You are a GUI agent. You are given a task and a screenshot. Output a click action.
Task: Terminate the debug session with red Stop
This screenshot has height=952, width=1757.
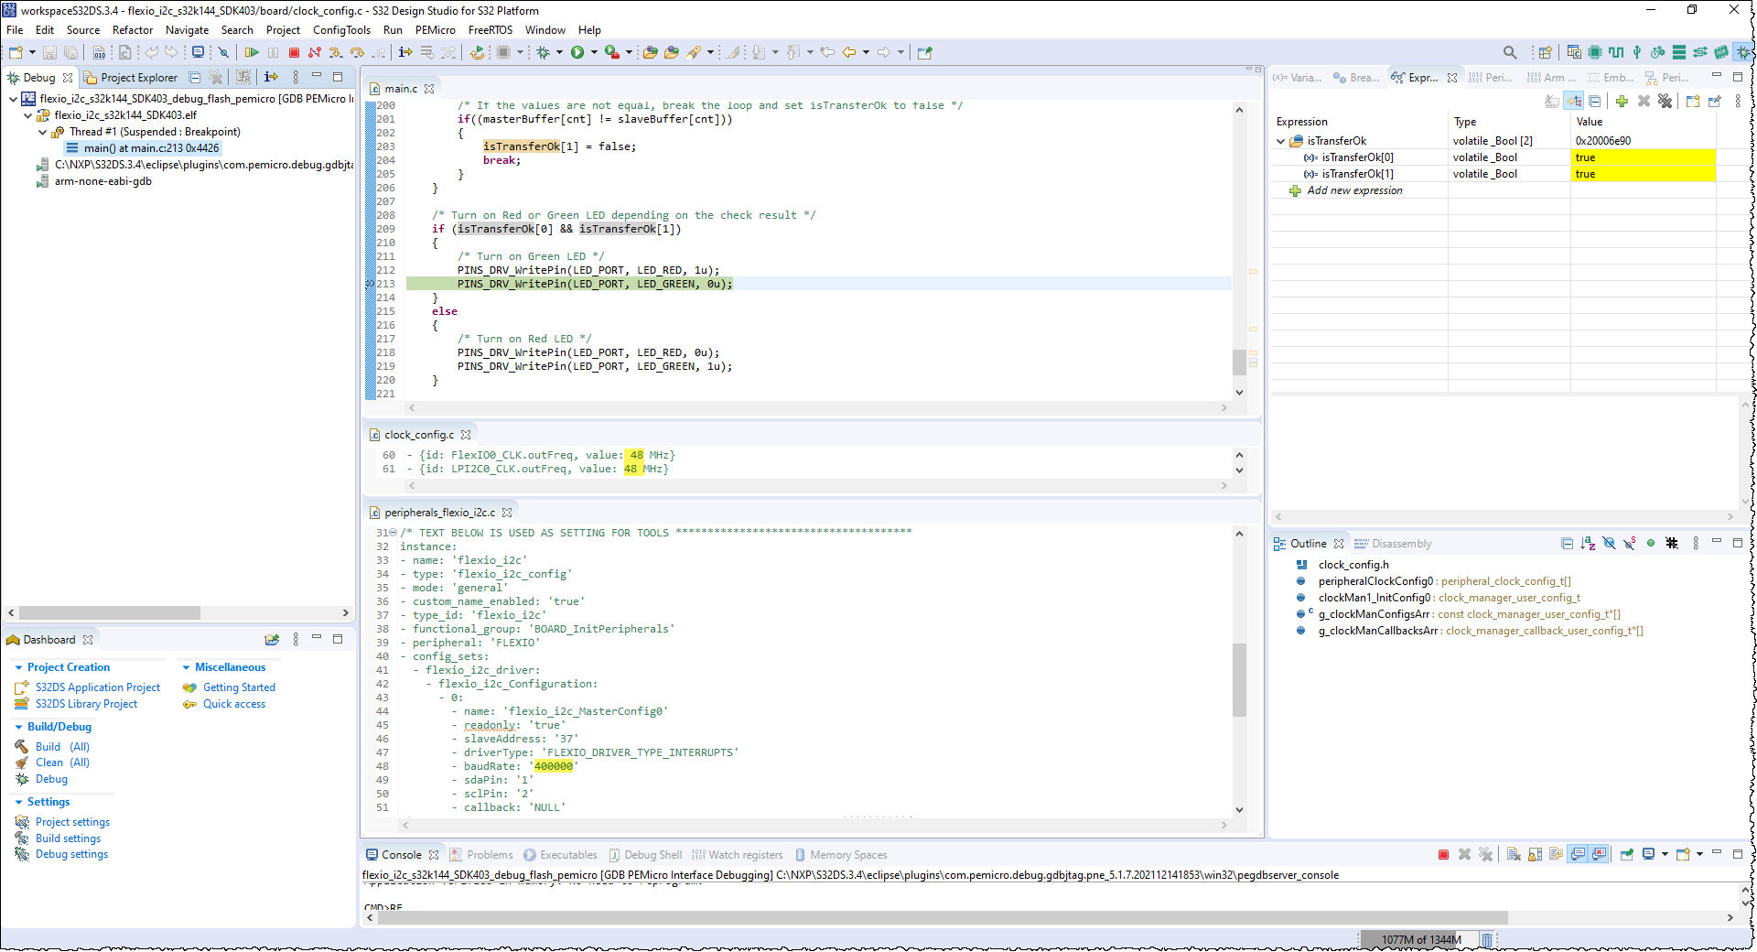tap(294, 53)
